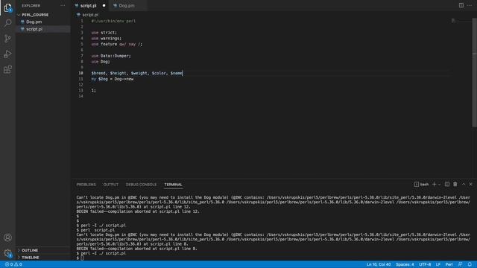Screen dimensions: 477x268
Task: Click the terminal input prompt
Action: pyautogui.click(x=82, y=258)
